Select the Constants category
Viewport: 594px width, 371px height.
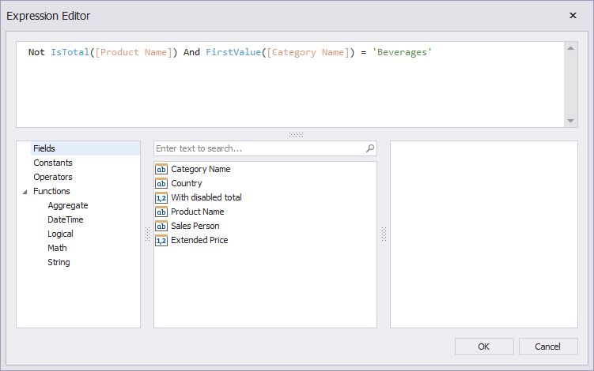tap(53, 163)
